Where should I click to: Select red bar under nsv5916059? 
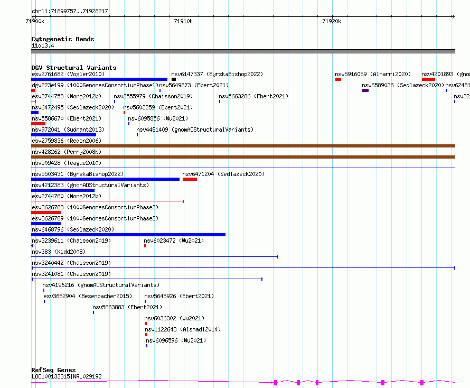tap(338, 79)
